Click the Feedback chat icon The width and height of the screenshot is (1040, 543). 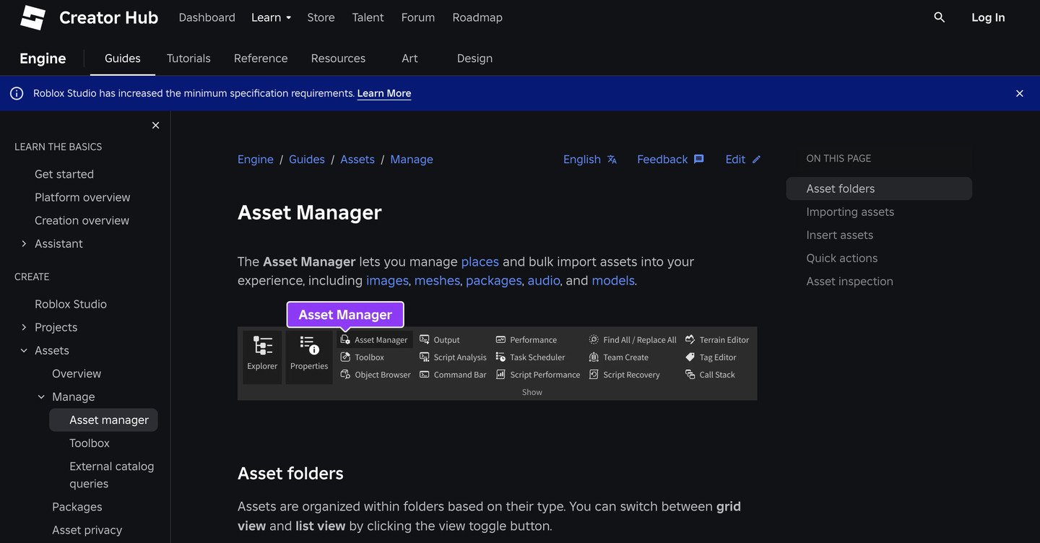click(698, 160)
